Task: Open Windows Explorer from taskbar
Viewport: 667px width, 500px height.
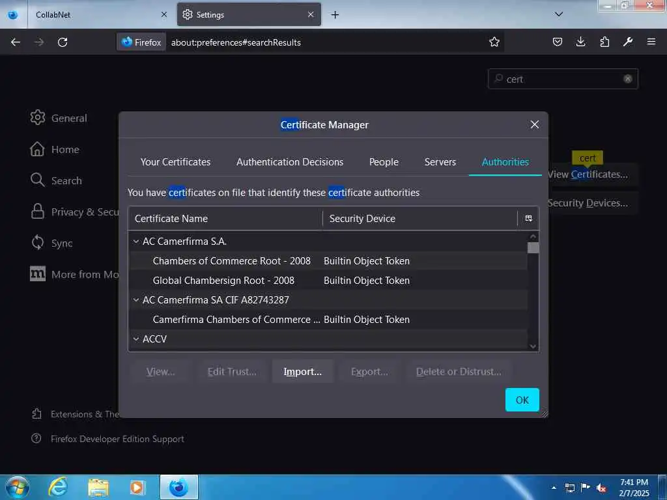Action: click(x=98, y=487)
